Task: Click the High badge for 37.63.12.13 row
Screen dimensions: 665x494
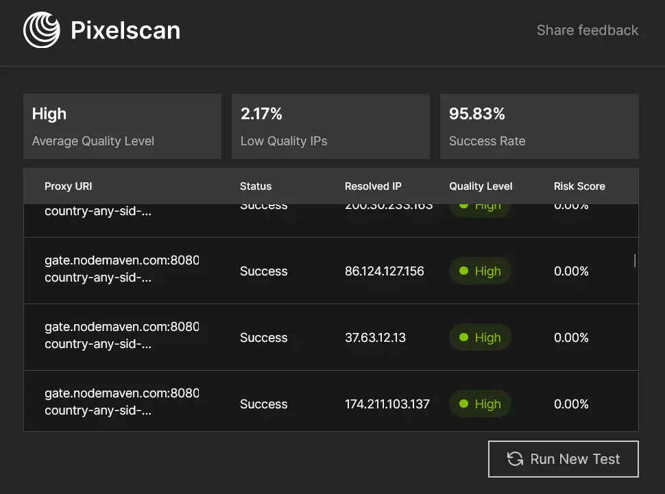Action: (x=480, y=338)
